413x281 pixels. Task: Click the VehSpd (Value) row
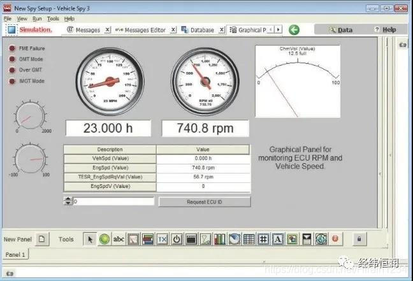pos(157,159)
